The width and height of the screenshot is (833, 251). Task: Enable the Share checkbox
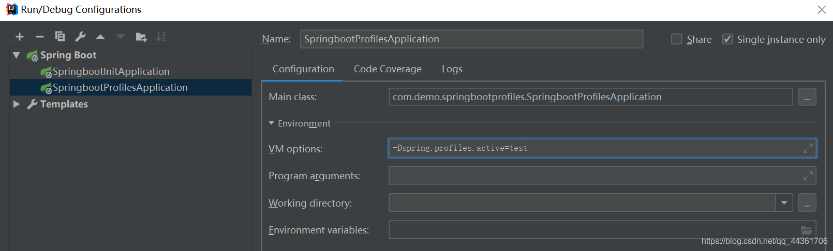677,39
